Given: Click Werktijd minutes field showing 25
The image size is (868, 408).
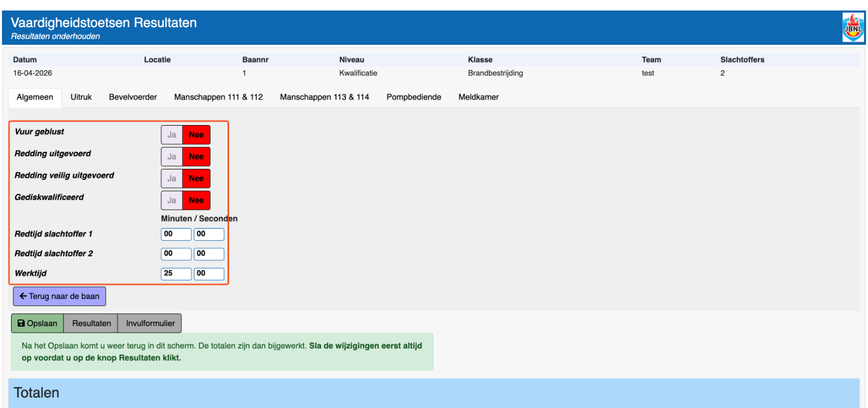Looking at the screenshot, I should pos(176,274).
